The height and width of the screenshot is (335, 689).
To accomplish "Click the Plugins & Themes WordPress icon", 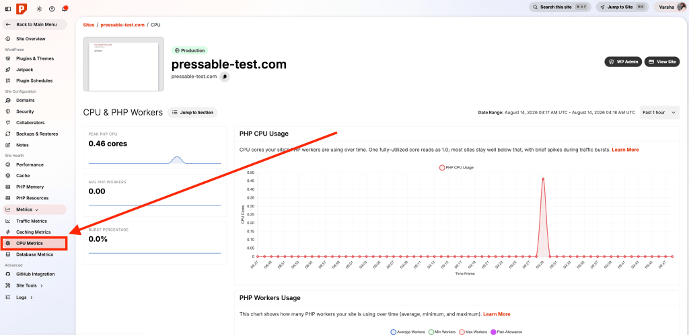I will (8, 59).
